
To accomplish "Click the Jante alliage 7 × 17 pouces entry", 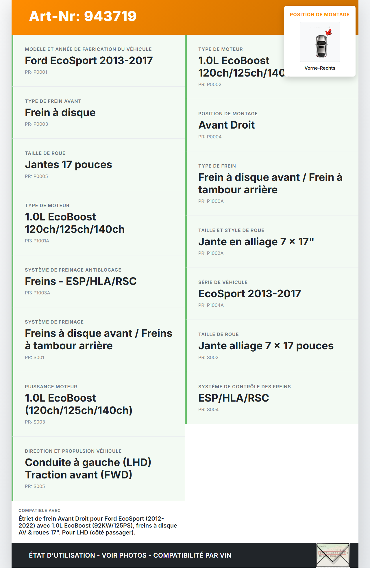I will point(266,346).
